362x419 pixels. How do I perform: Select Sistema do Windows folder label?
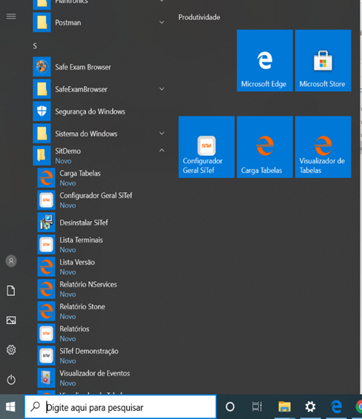pyautogui.click(x=86, y=133)
